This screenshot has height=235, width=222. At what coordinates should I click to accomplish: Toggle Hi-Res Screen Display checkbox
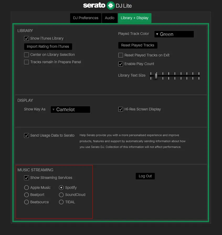click(x=121, y=109)
